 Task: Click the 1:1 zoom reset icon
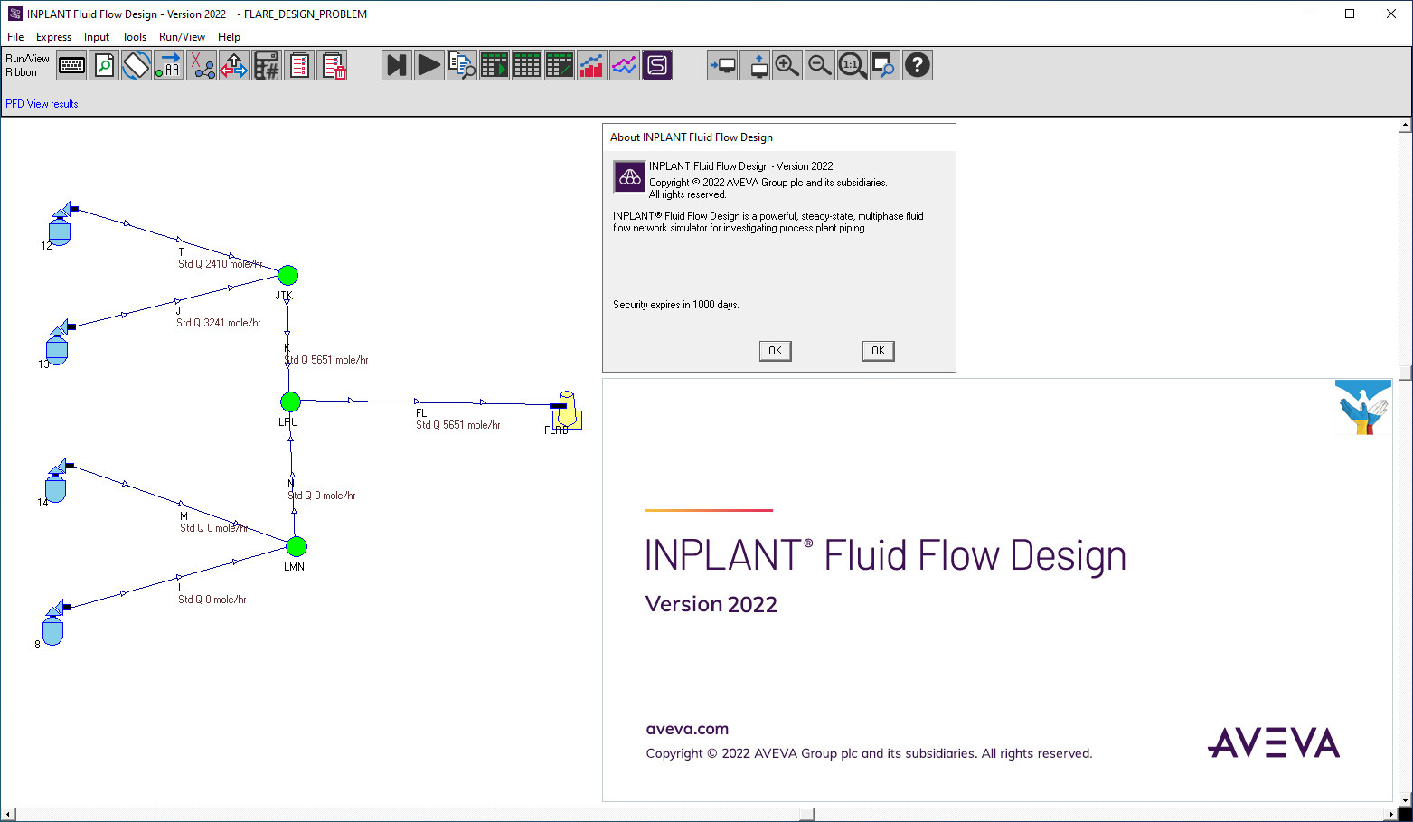[x=853, y=65]
